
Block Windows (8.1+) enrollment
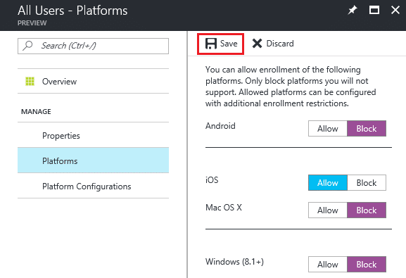[x=367, y=264]
